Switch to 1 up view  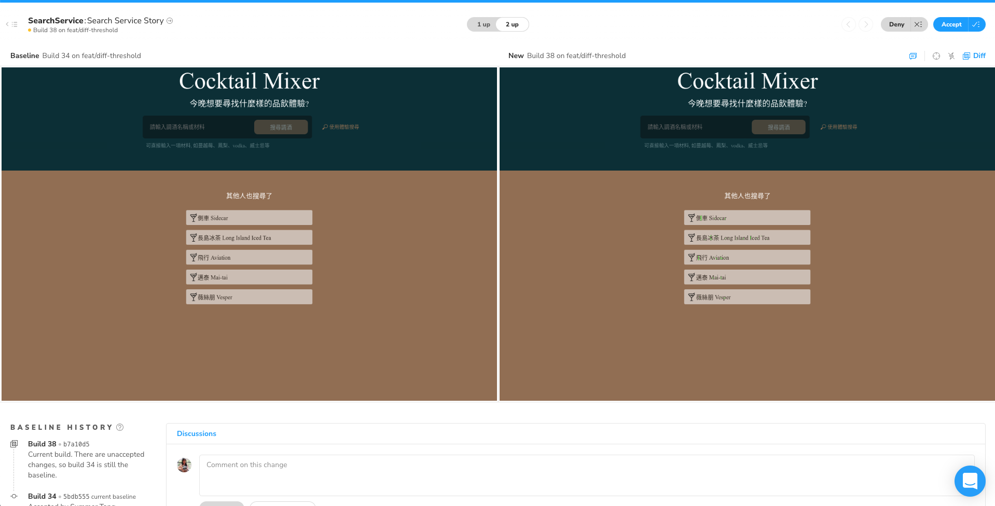[483, 24]
